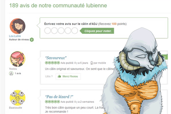Click the mobile phone icon
The height and width of the screenshot is (114, 171).
(x=91, y=63)
